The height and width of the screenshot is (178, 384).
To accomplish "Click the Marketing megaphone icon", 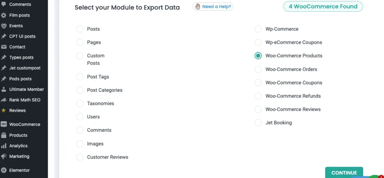I will tap(4, 156).
